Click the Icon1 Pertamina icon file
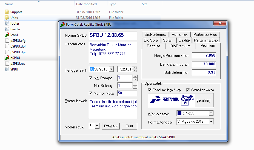The image size is (254, 150). click(x=7, y=35)
